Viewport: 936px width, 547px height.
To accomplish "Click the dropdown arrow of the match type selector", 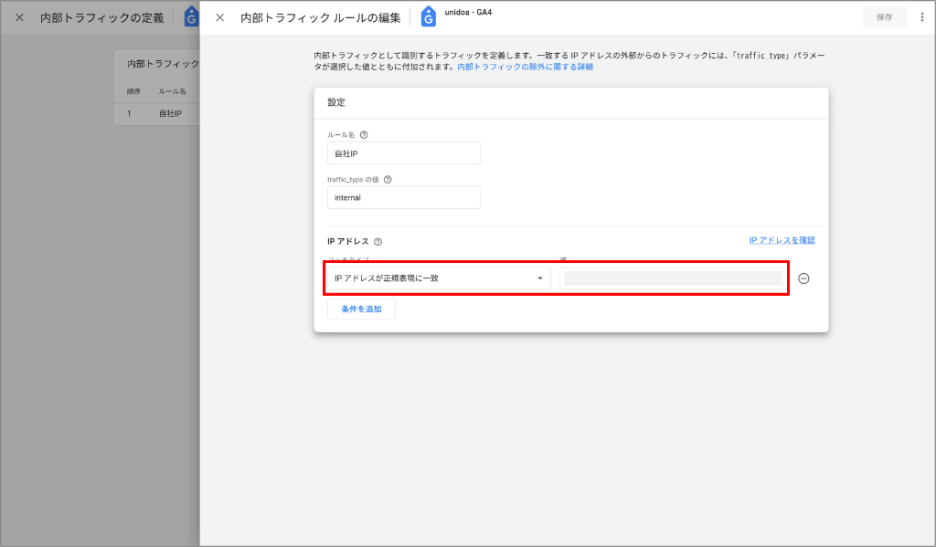I will 539,278.
